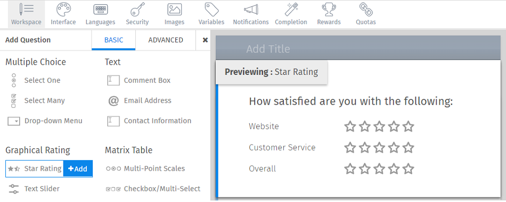
Task: Rate Overall with three stars
Action: point(379,169)
